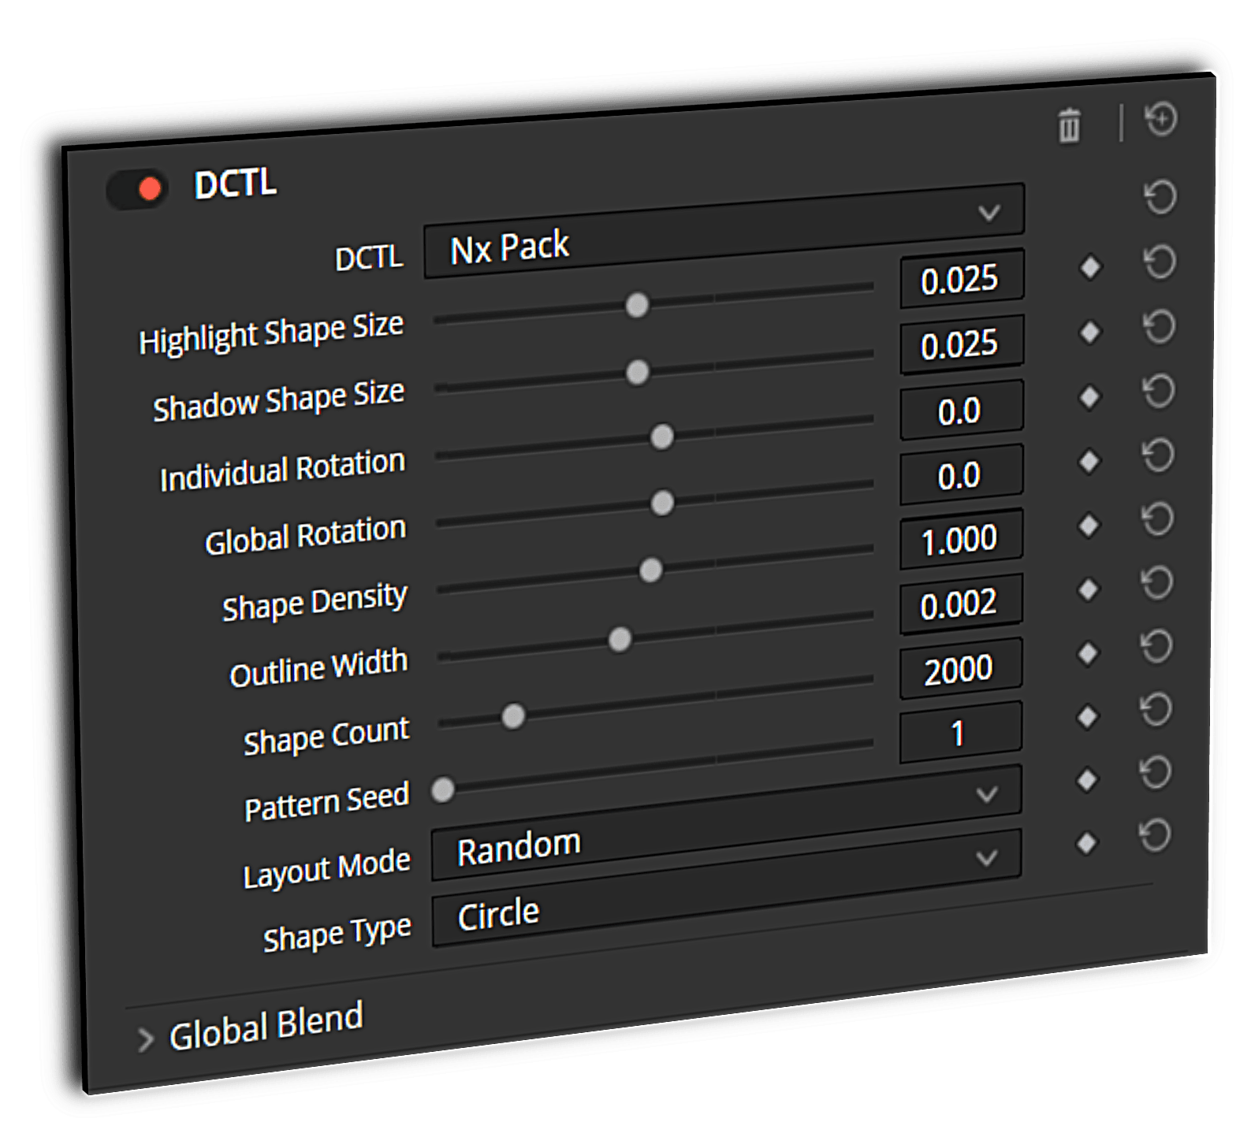Click the Shape Count label
The image size is (1251, 1137).
(326, 737)
